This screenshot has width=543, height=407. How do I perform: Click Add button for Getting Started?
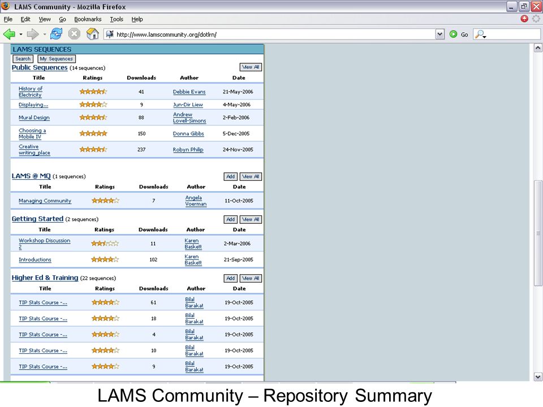point(231,219)
